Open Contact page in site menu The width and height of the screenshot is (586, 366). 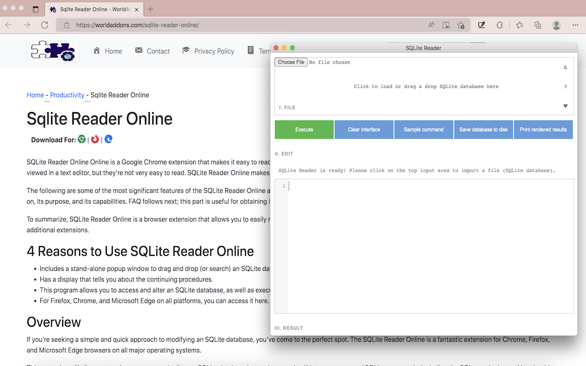158,51
